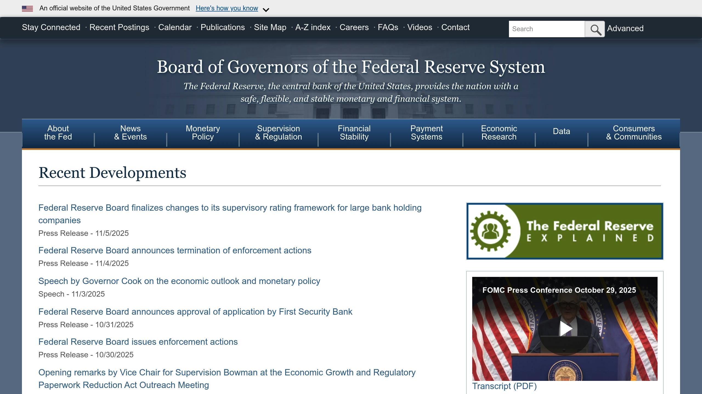The height and width of the screenshot is (394, 702).
Task: Visit the A-Z index
Action: pos(313,27)
